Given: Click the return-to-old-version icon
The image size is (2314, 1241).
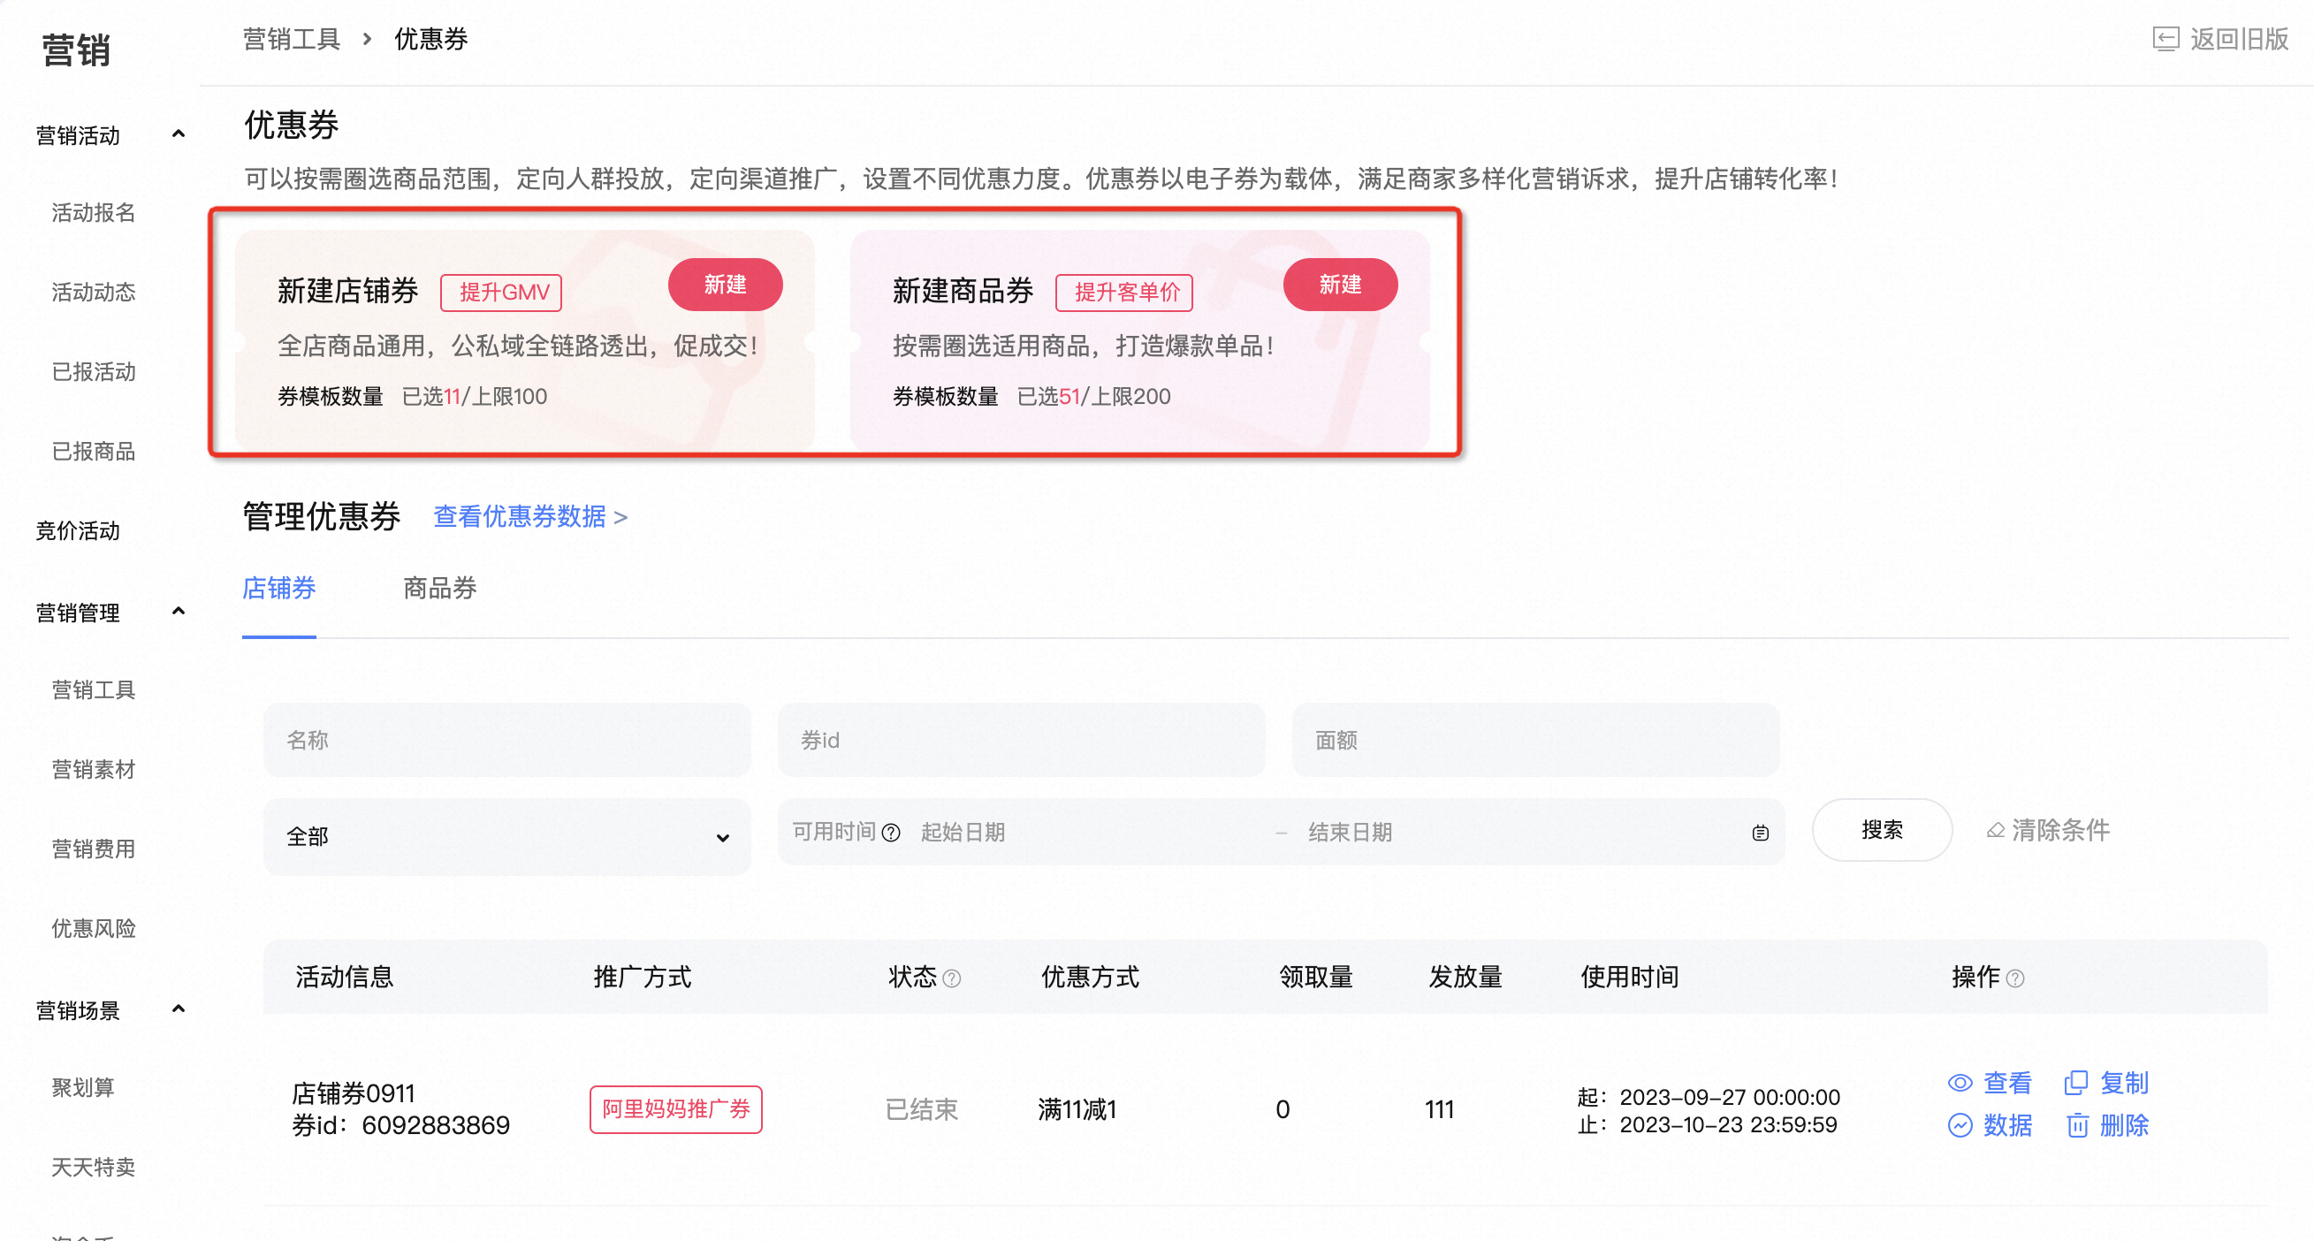Looking at the screenshot, I should 2166,39.
